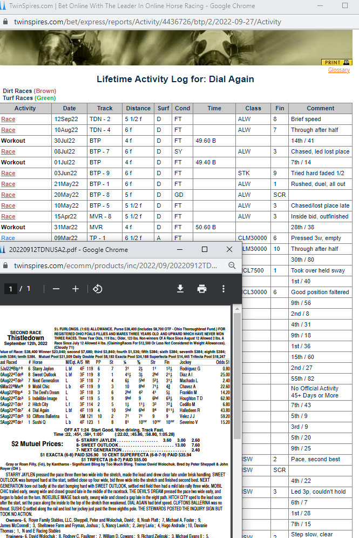Open the 08Jul22 Race link

[x=8, y=151]
